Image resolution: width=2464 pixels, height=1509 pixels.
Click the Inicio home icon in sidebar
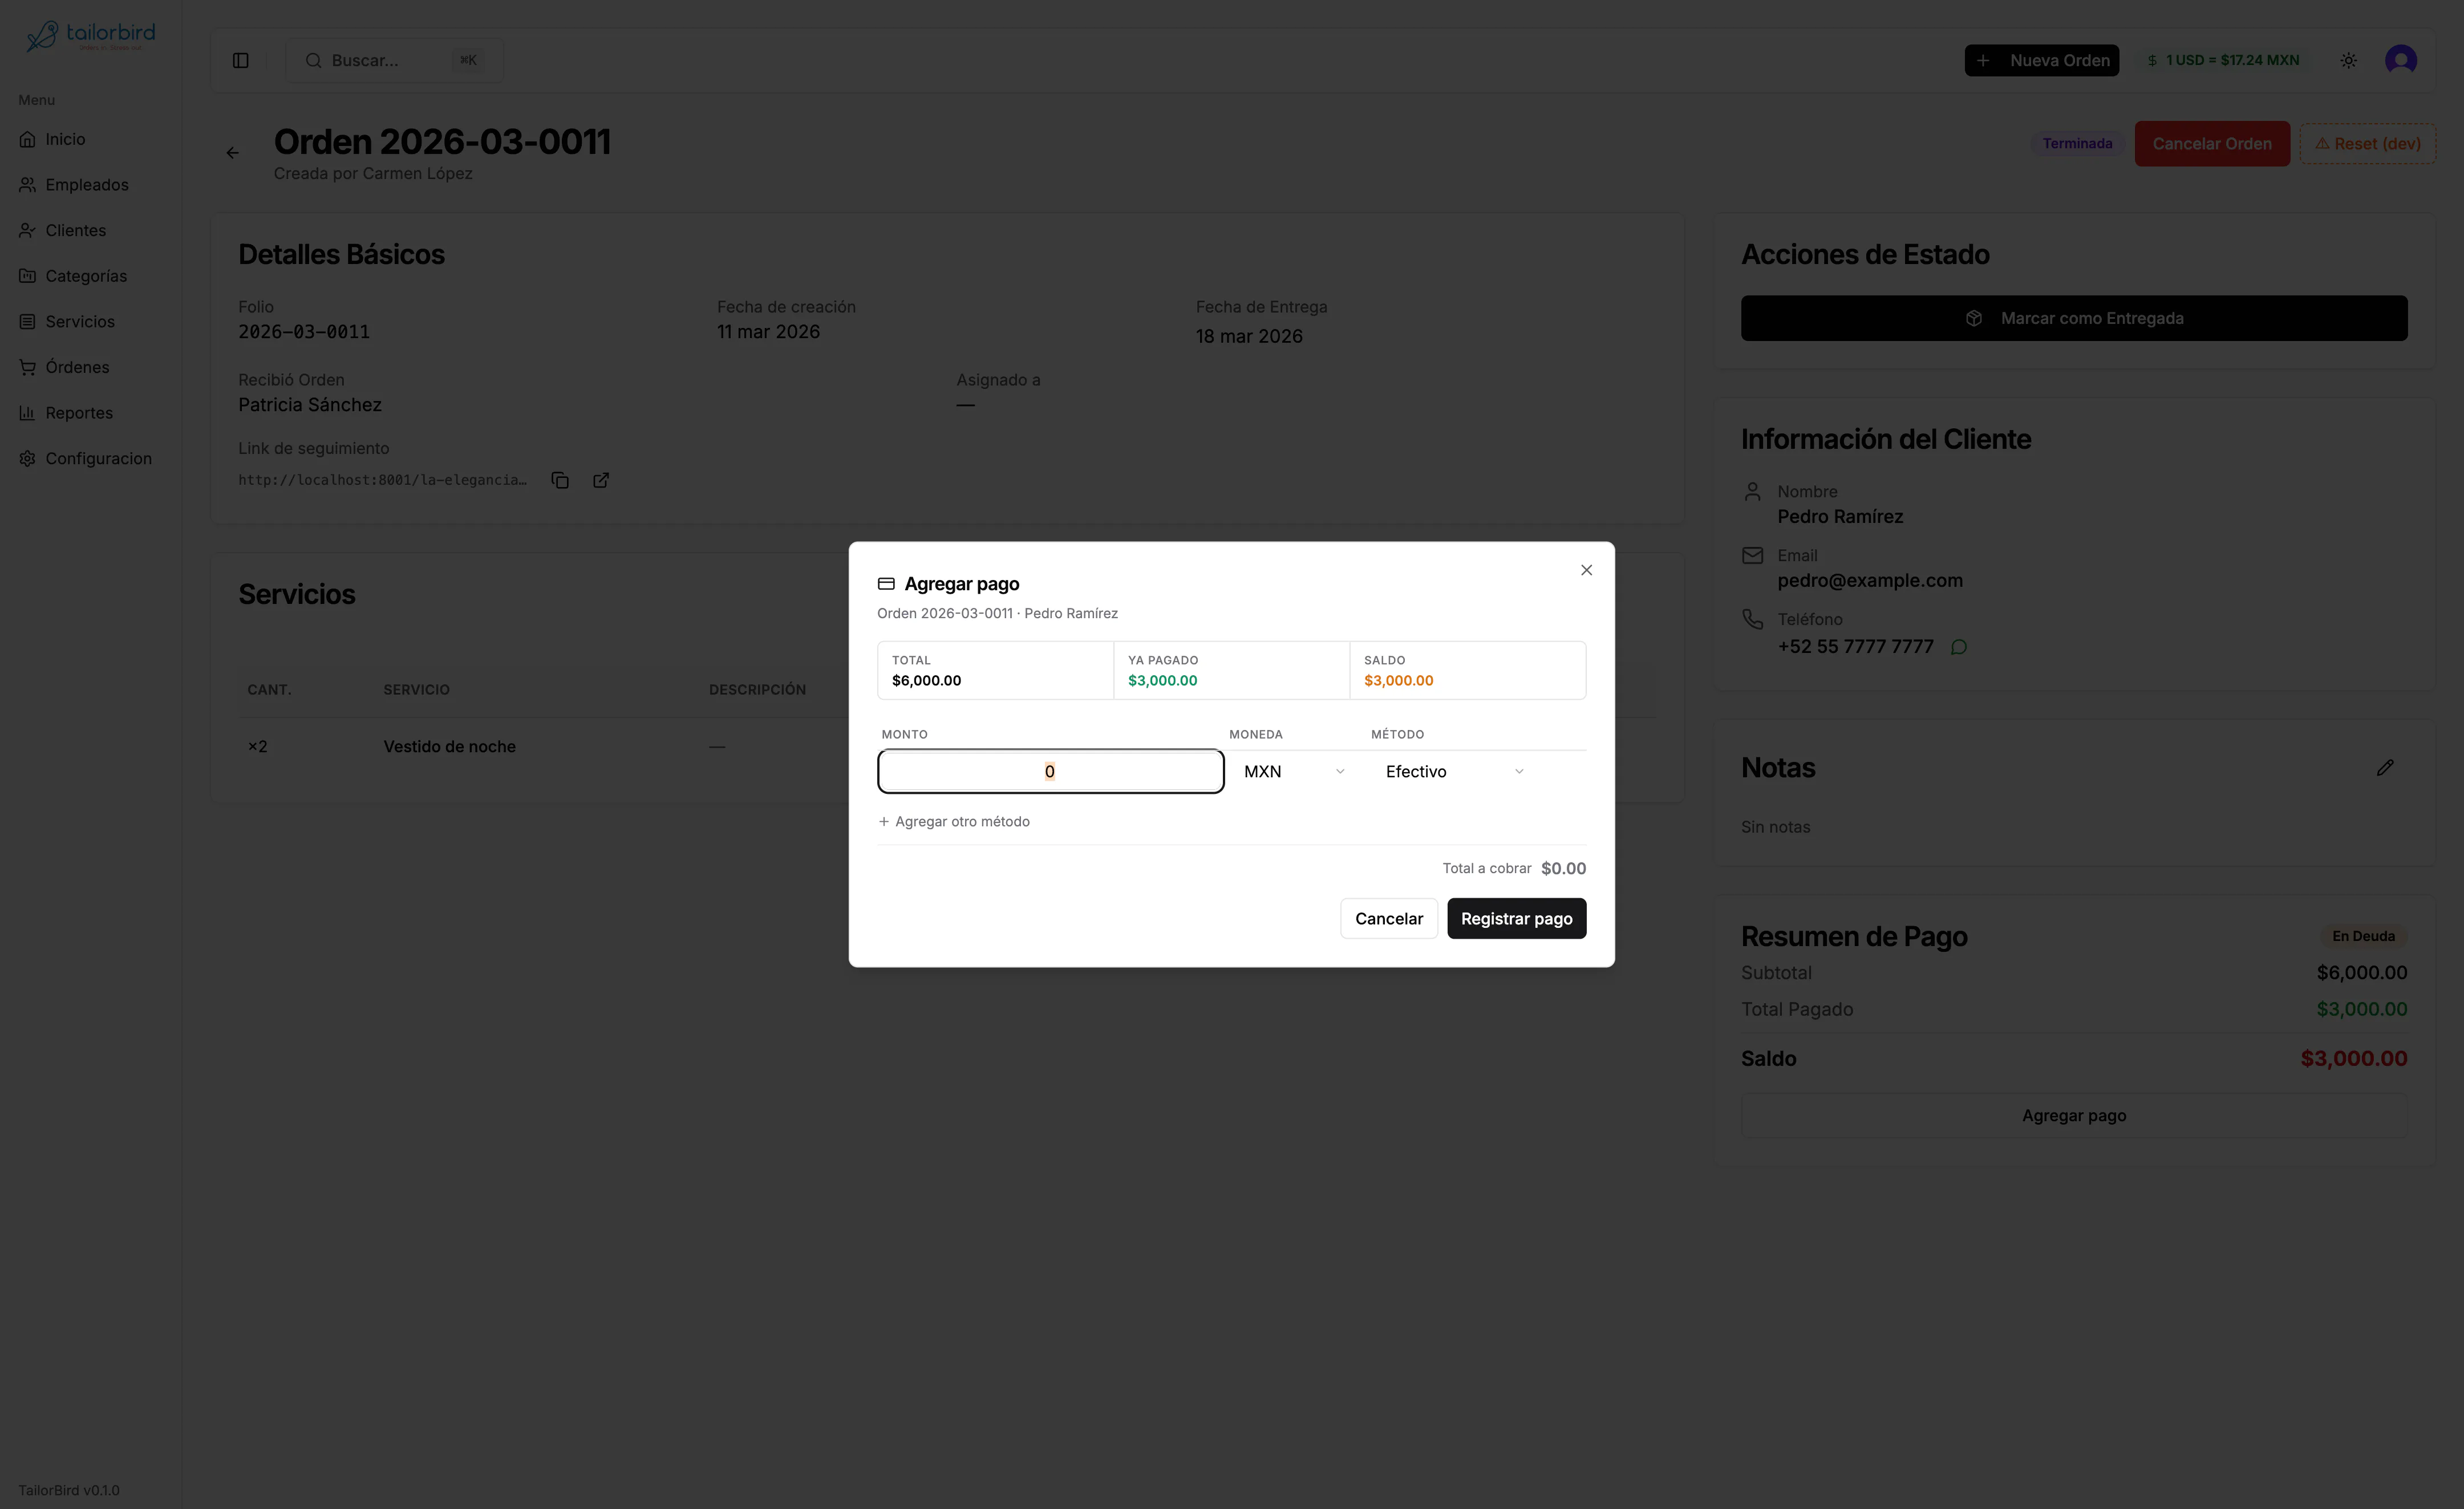point(28,139)
